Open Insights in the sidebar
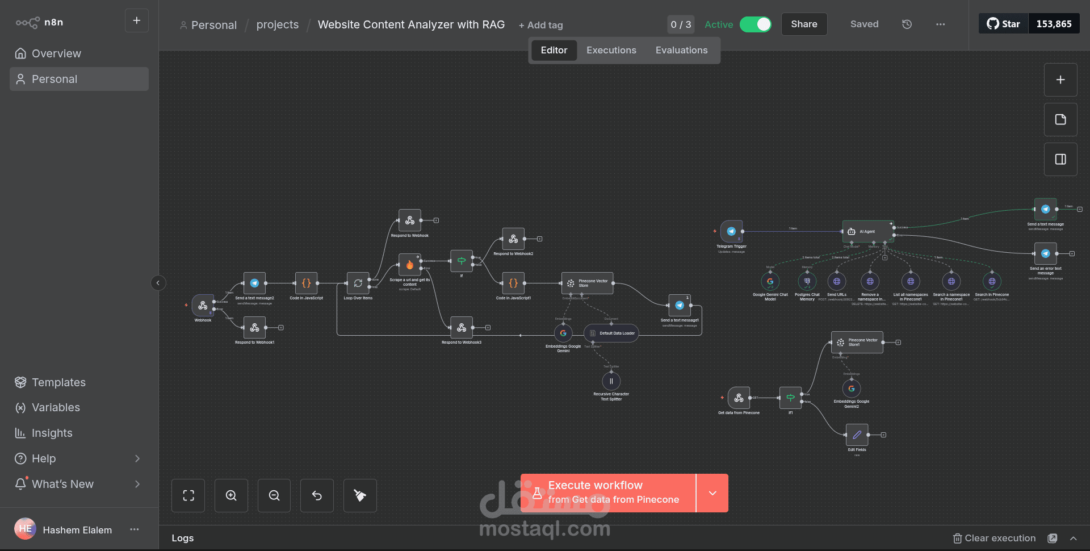This screenshot has width=1090, height=551. click(79, 433)
